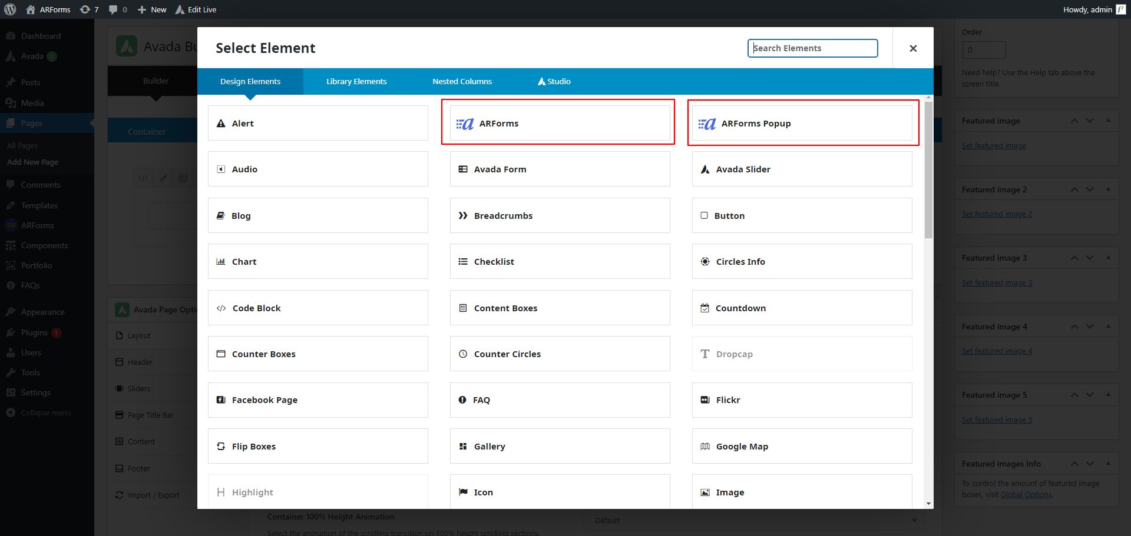Select the Flickr element icon
This screenshot has height=536, width=1131.
705,400
